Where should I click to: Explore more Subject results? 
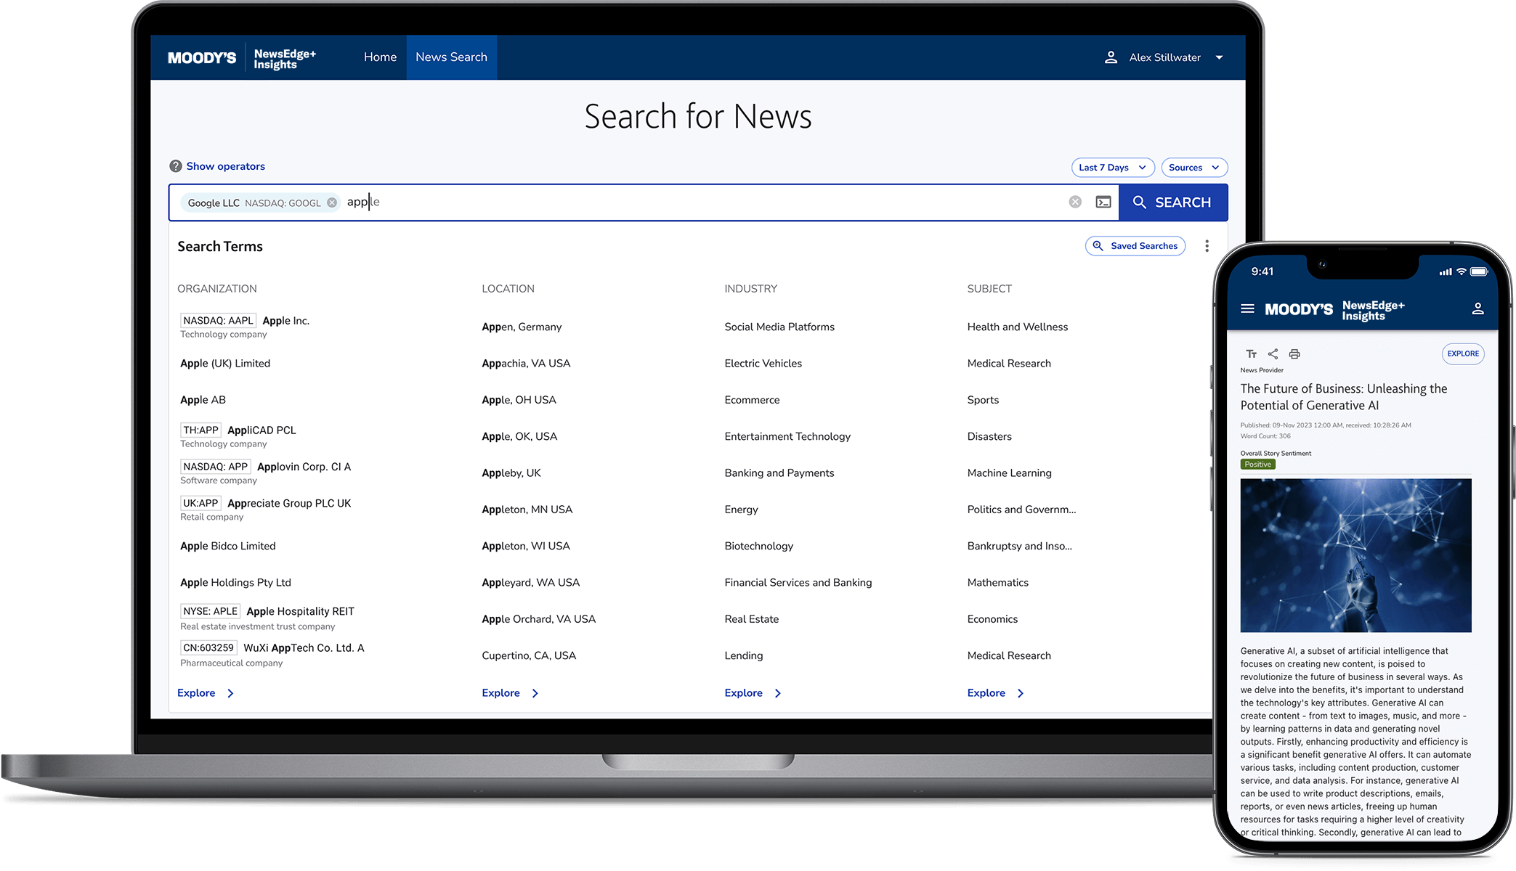click(995, 693)
